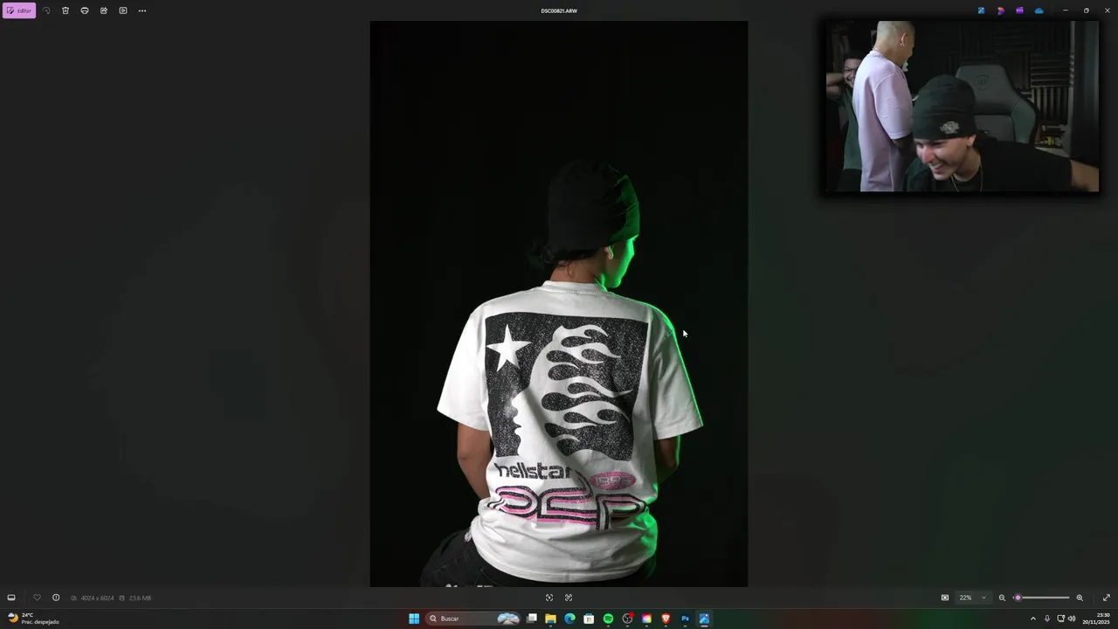The width and height of the screenshot is (1118, 629).
Task: Open the three-dots more options menu
Action: coord(142,10)
